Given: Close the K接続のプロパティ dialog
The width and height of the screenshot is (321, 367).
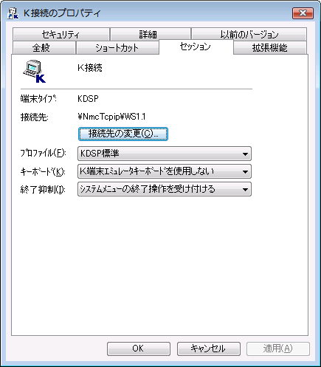Looking at the screenshot, I should tap(303, 13).
